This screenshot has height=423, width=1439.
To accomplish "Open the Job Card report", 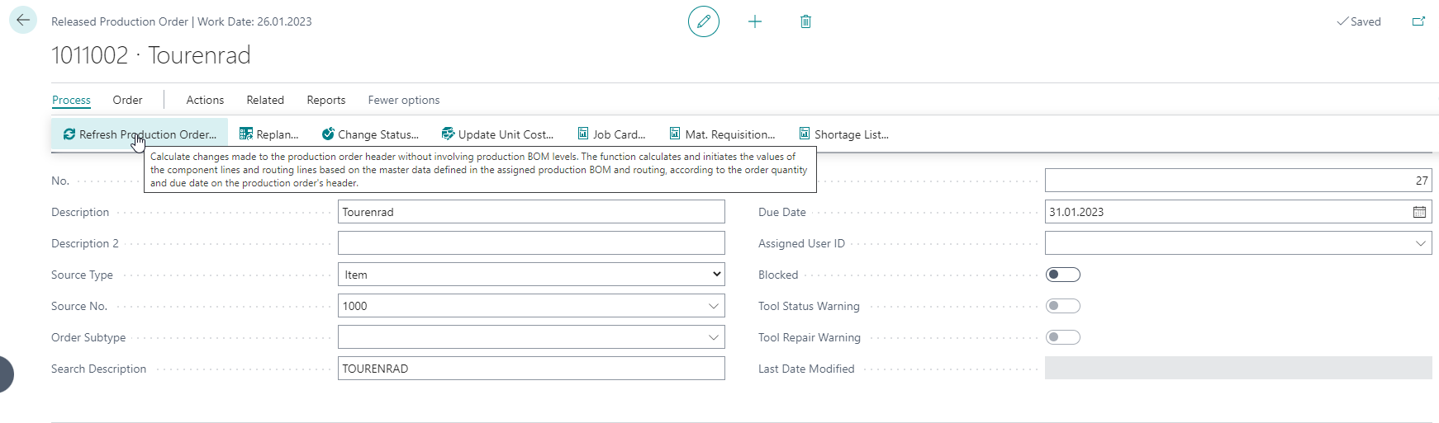I will click(x=611, y=134).
